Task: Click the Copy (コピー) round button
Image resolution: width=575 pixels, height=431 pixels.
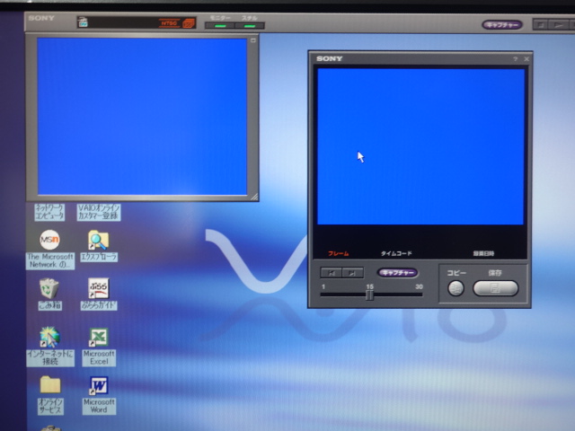Action: click(x=456, y=288)
